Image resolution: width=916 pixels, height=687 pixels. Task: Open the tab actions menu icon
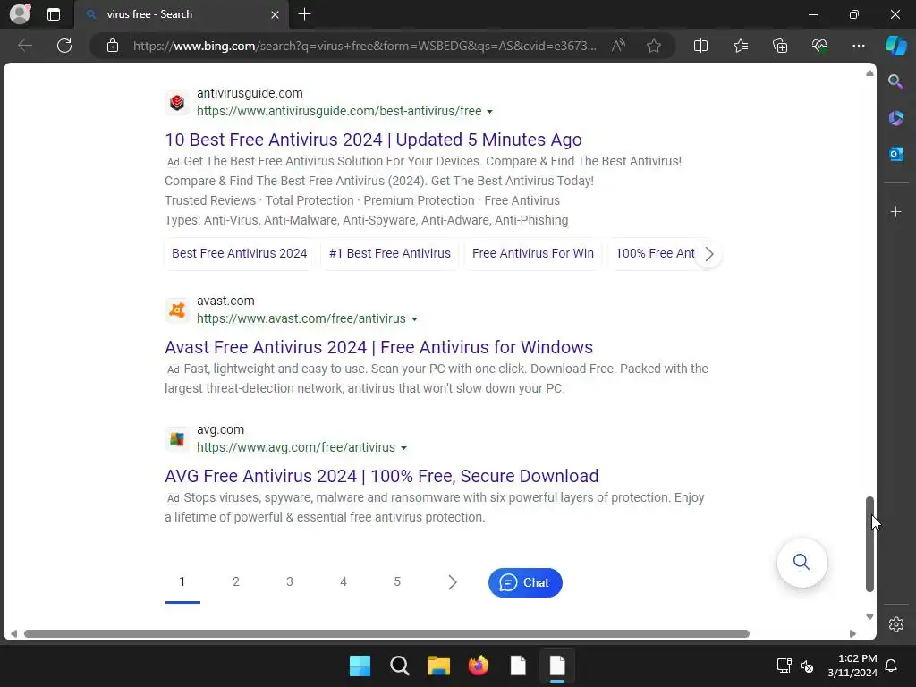click(54, 14)
